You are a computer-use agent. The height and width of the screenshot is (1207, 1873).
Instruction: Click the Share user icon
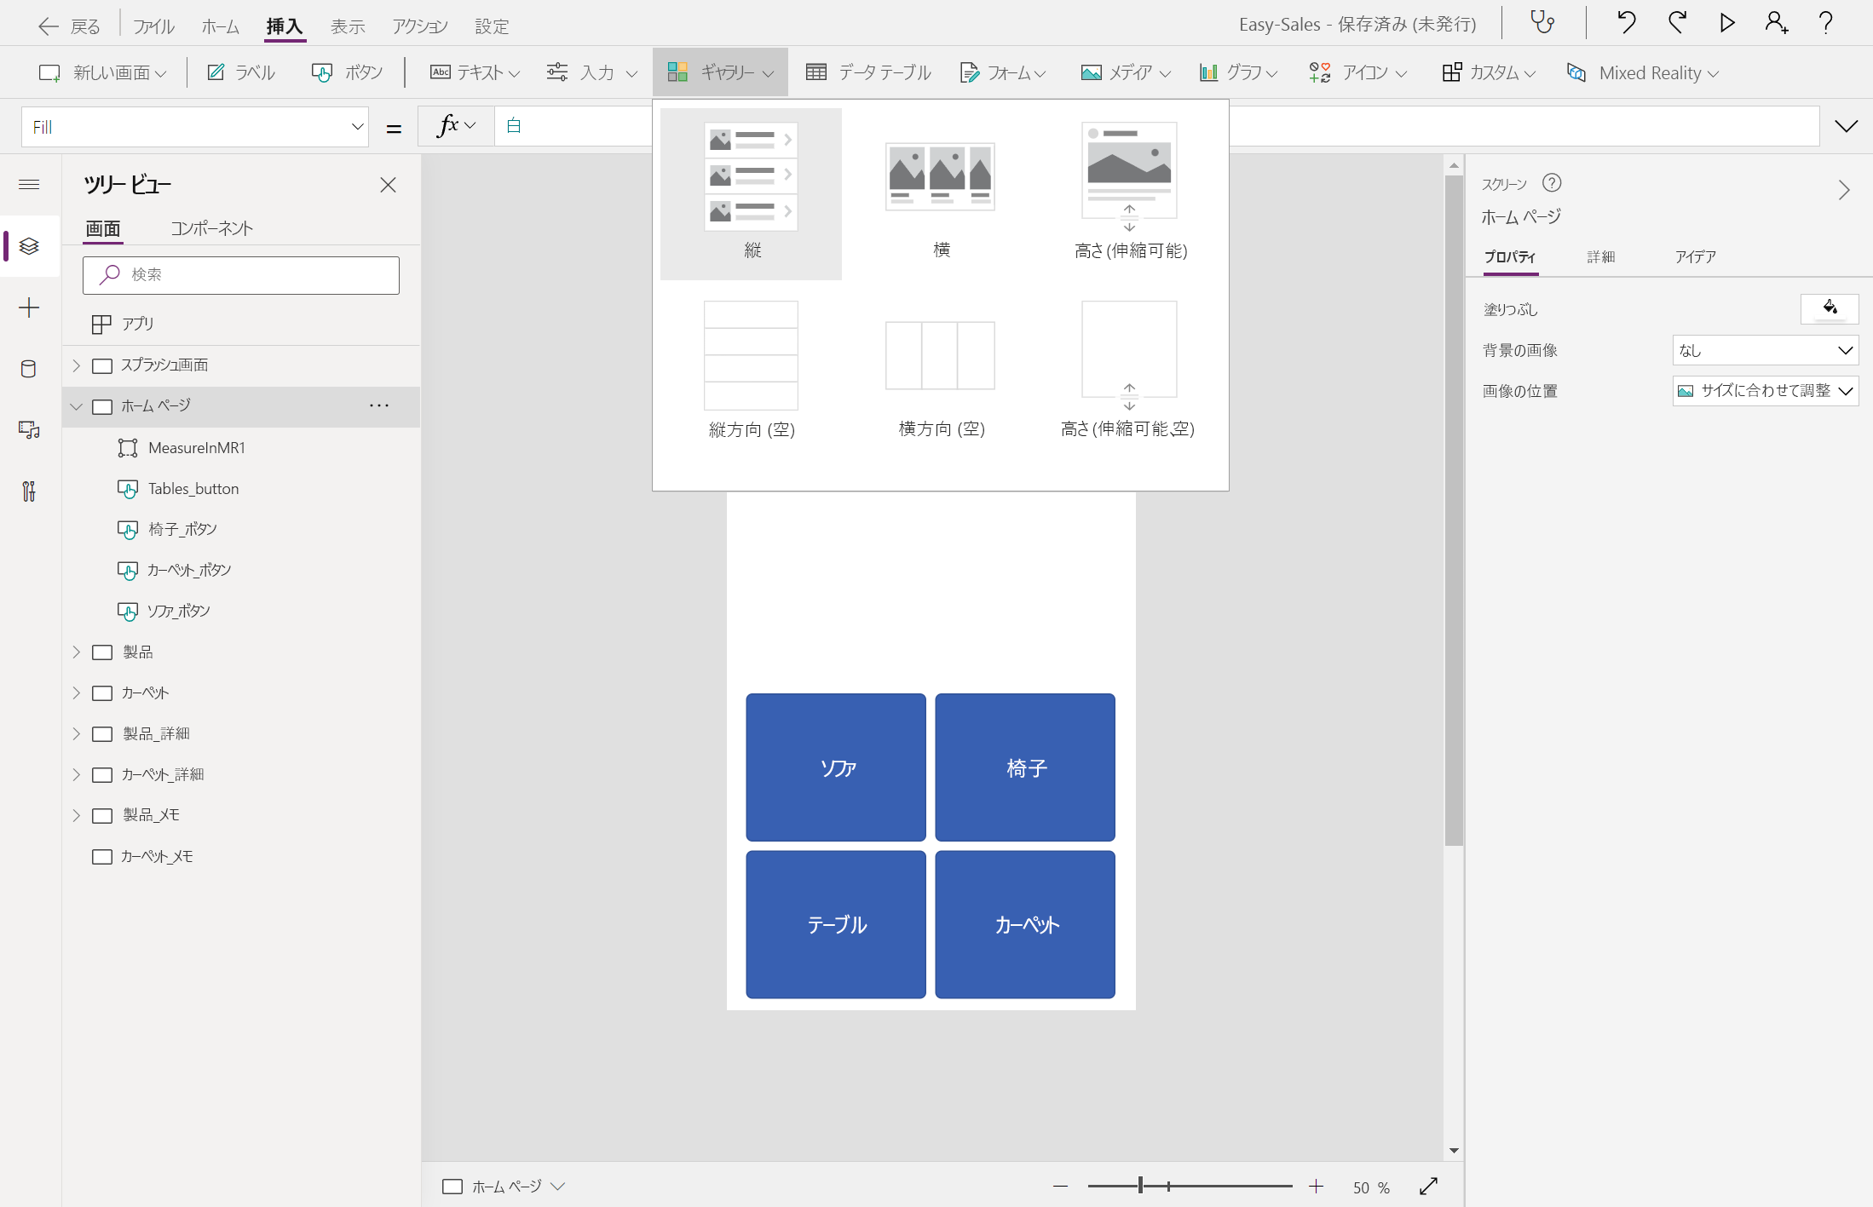[1777, 23]
